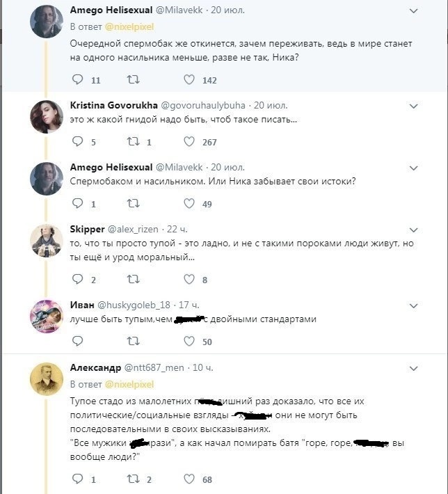
Task: Reply to Skipper's tweet
Action: coord(77,280)
